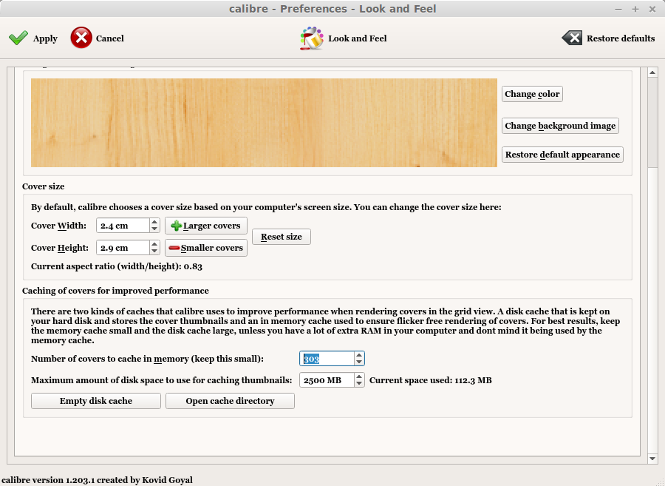The height and width of the screenshot is (486, 665).
Task: Click the memory cache count field
Action: point(327,359)
